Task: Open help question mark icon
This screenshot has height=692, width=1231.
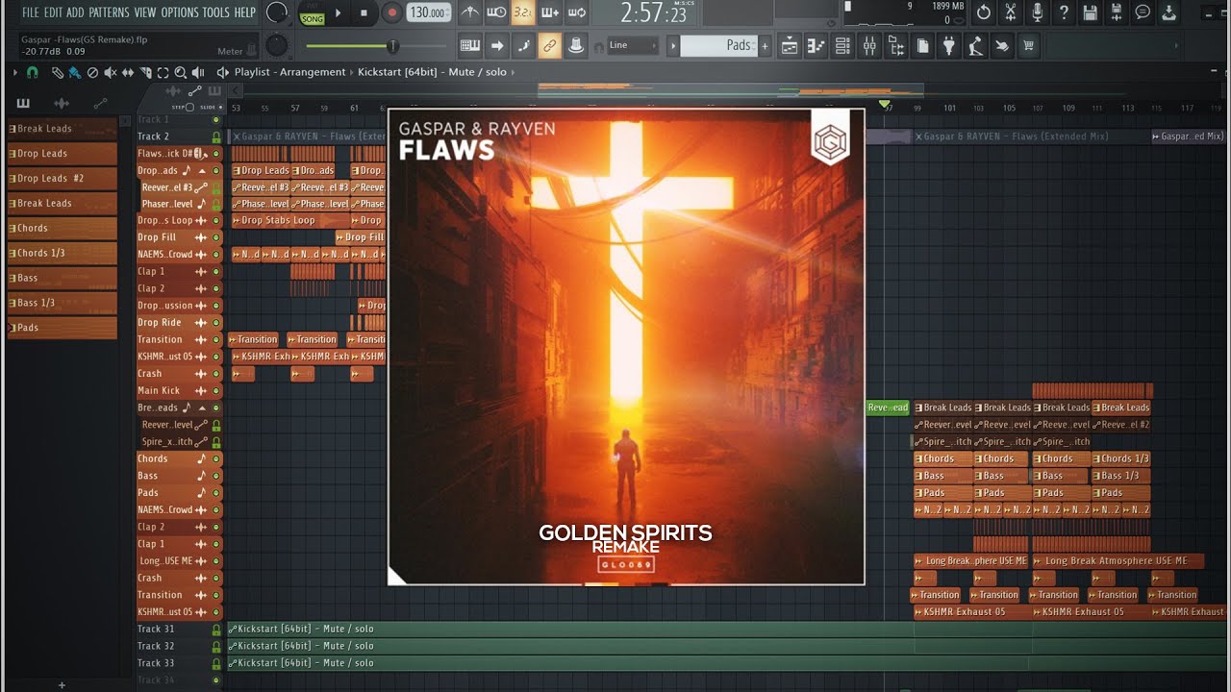Action: click(1064, 13)
